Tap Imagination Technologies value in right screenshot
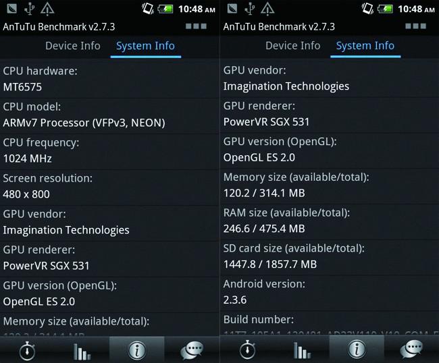This screenshot has width=439, height=363. click(x=286, y=86)
